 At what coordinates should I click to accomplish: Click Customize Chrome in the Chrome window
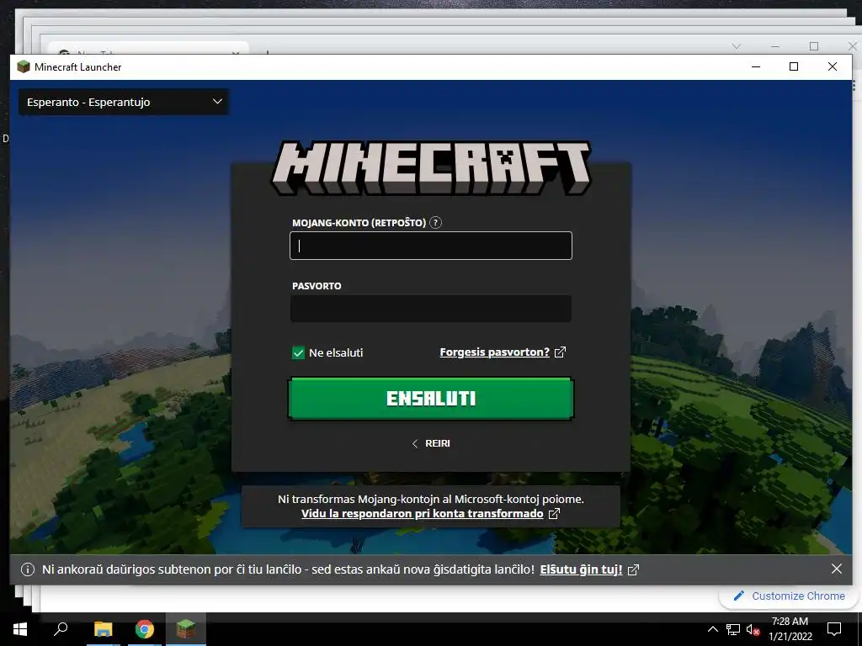click(790, 596)
